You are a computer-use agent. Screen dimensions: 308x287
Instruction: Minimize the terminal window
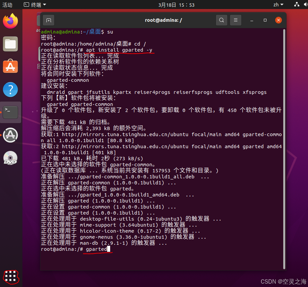click(x=252, y=20)
